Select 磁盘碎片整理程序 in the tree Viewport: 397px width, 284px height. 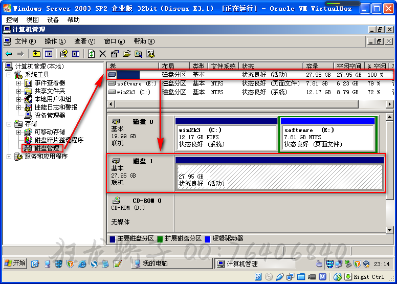pos(59,140)
